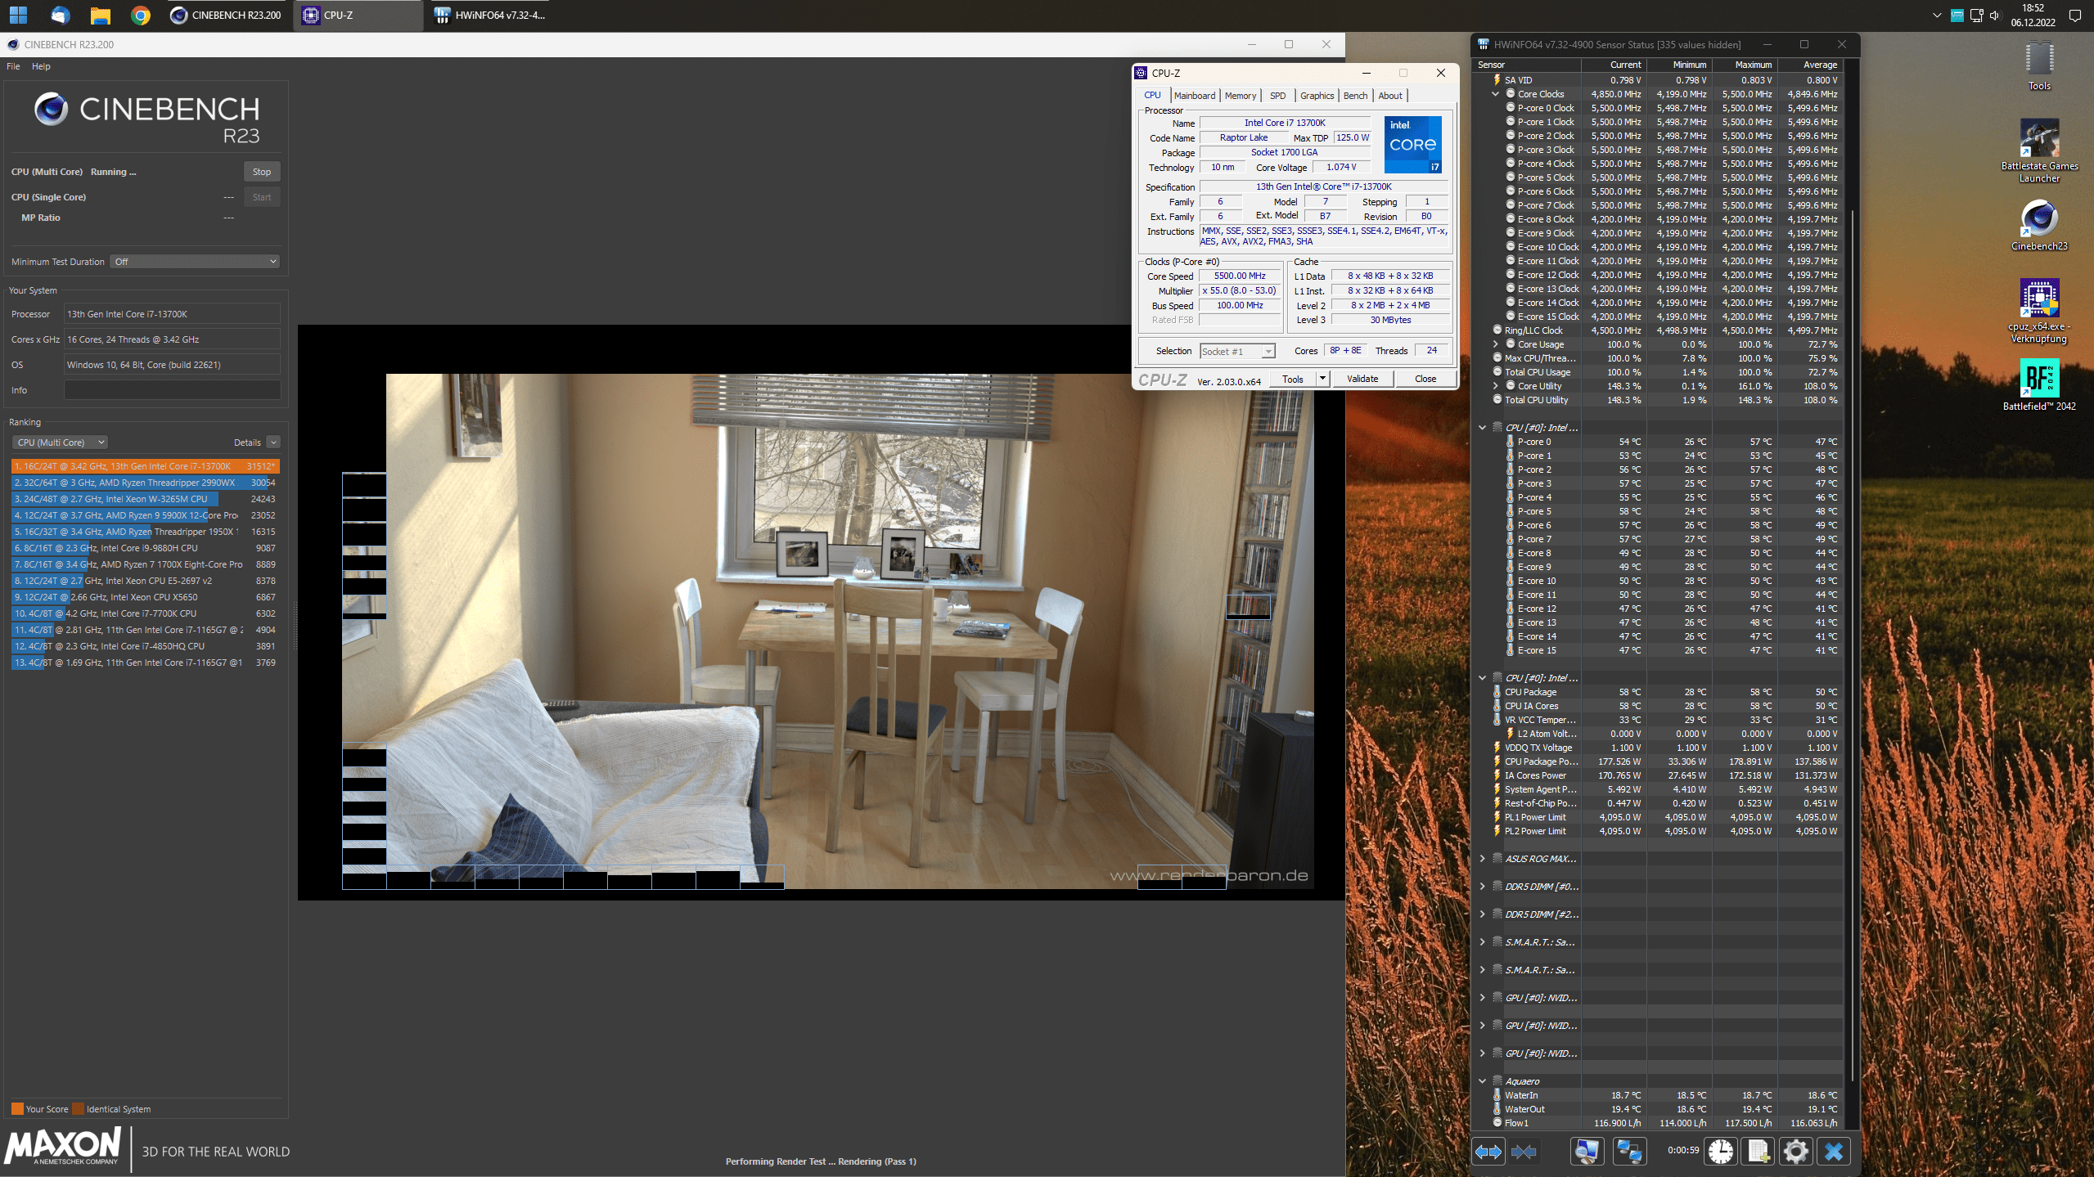This screenshot has height=1177, width=2094.
Task: Click Your Score orange legend swatch
Action: 17,1109
